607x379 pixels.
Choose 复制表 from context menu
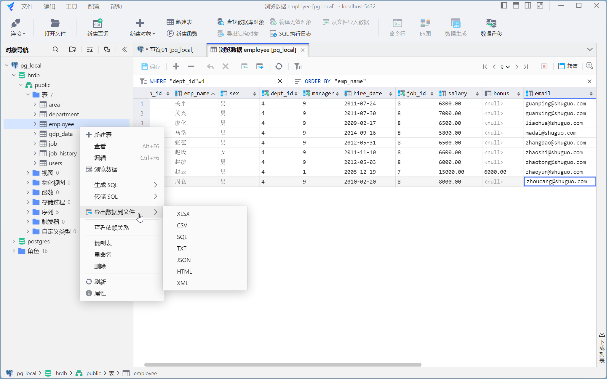[103, 243]
